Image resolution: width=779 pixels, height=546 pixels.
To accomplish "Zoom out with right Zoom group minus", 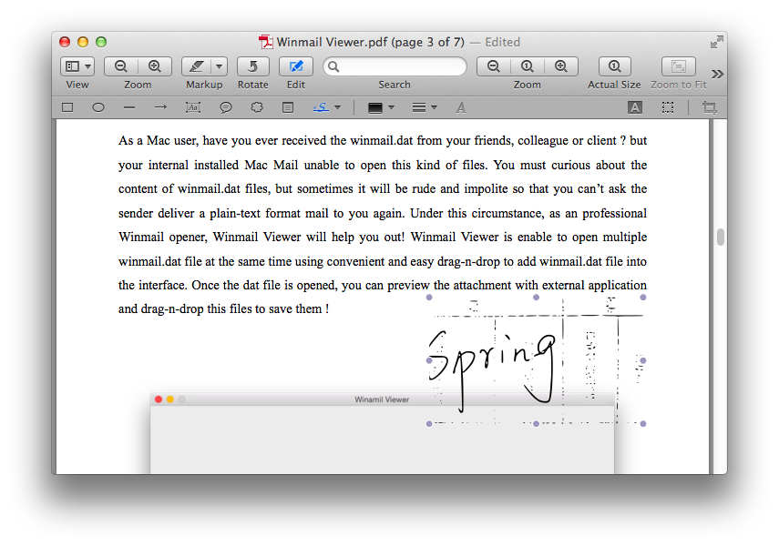I will coord(493,66).
